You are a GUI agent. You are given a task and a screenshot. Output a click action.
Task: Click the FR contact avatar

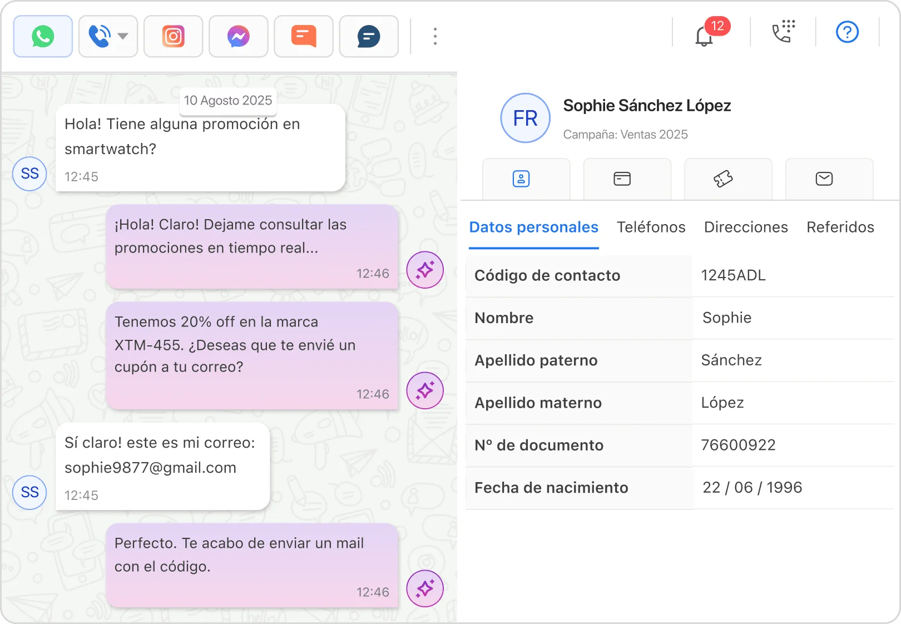(x=525, y=118)
